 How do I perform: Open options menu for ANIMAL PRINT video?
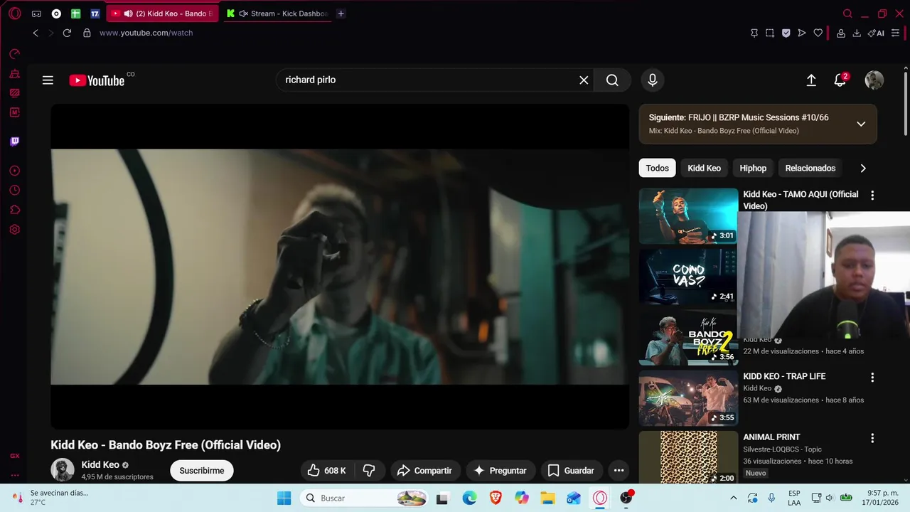[x=872, y=439]
